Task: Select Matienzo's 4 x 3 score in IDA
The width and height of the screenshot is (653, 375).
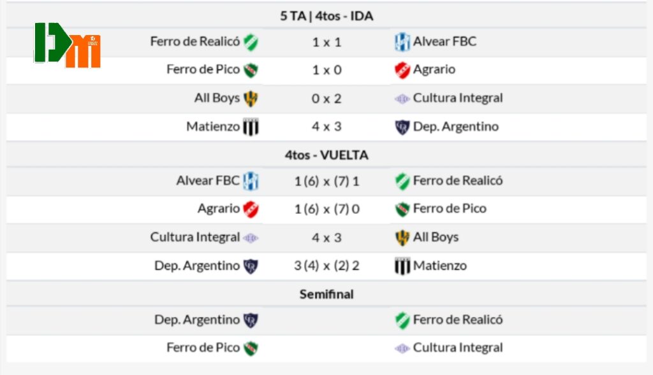Action: [x=326, y=127]
